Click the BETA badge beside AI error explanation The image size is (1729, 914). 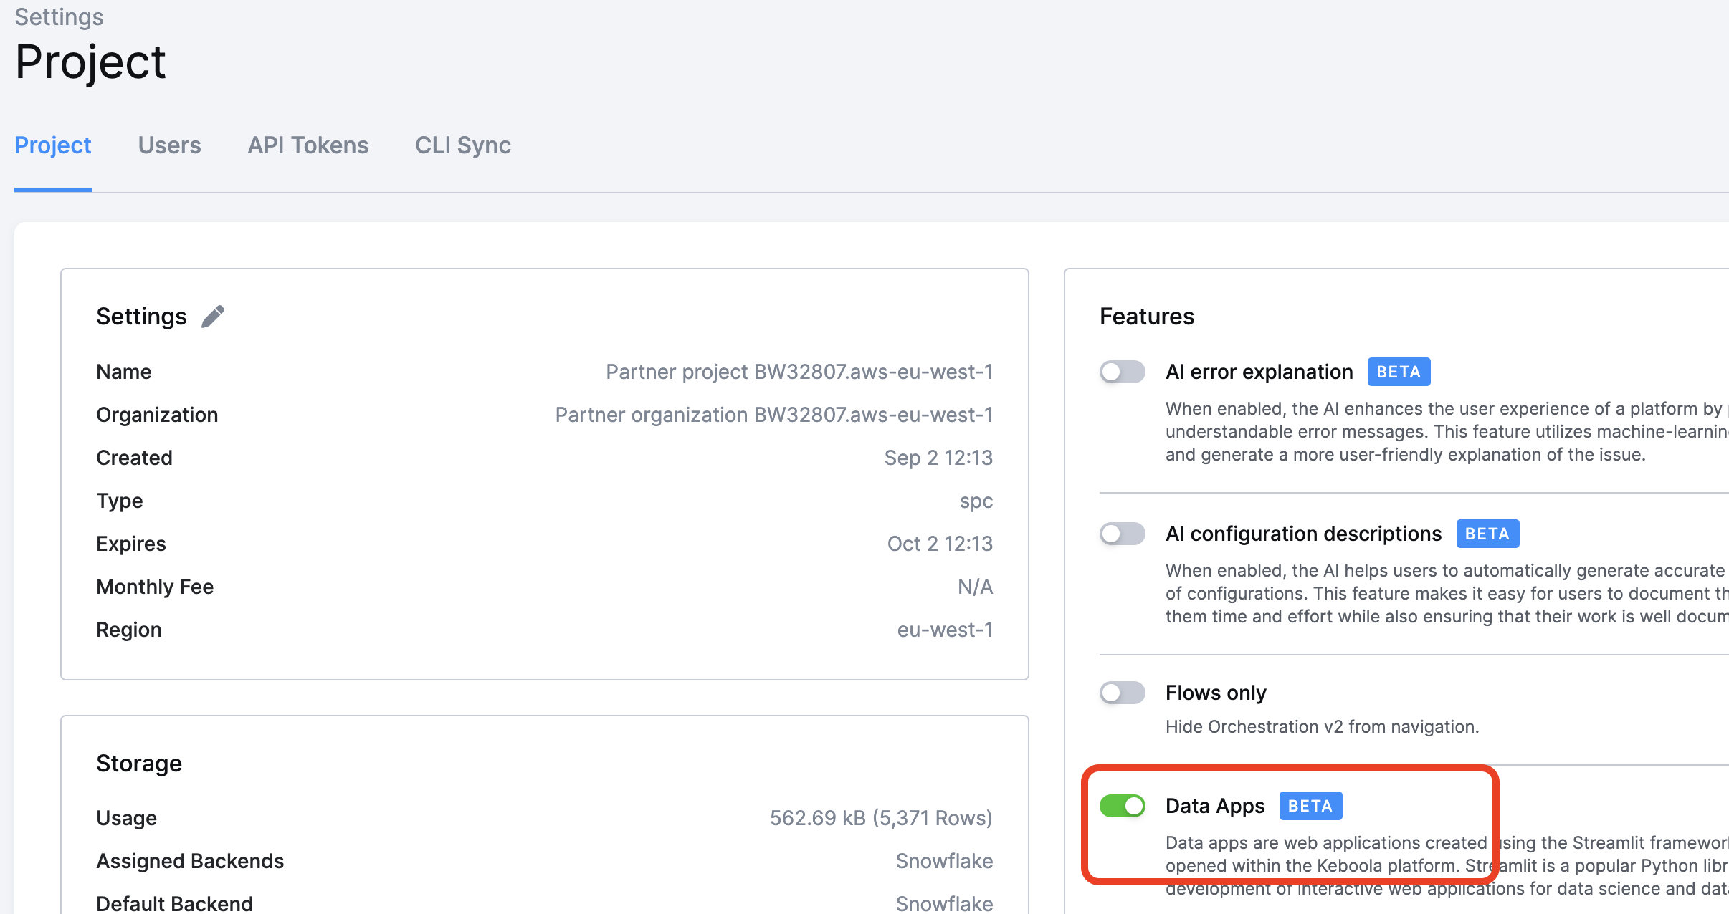point(1399,372)
